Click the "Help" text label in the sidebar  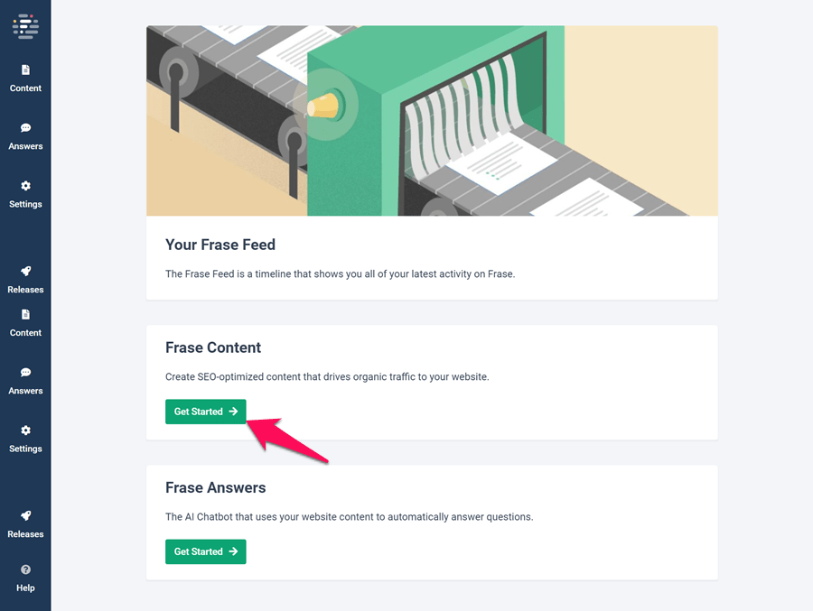[x=25, y=588]
